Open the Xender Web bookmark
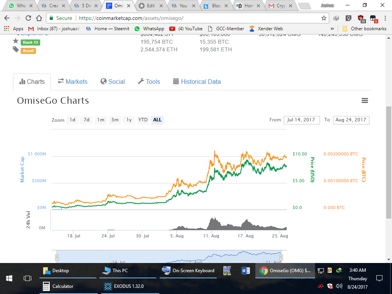The image size is (392, 294). [266, 28]
